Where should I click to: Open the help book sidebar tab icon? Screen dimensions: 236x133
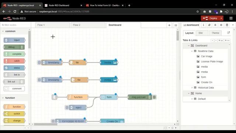(x=209, y=25)
